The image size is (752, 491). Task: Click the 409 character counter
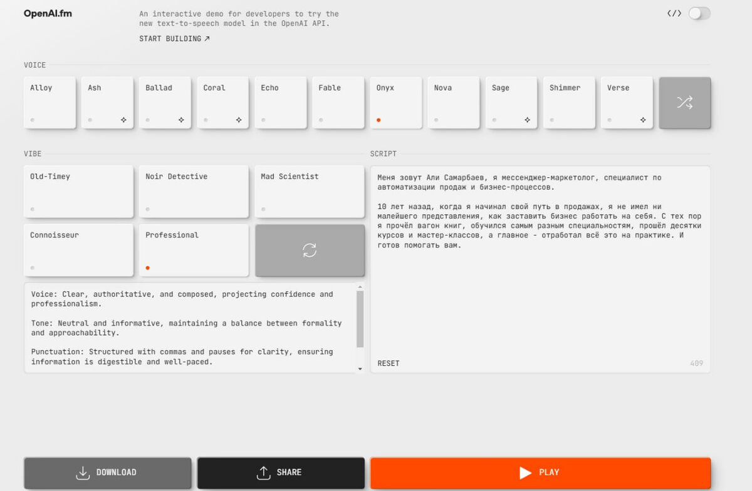coord(696,363)
